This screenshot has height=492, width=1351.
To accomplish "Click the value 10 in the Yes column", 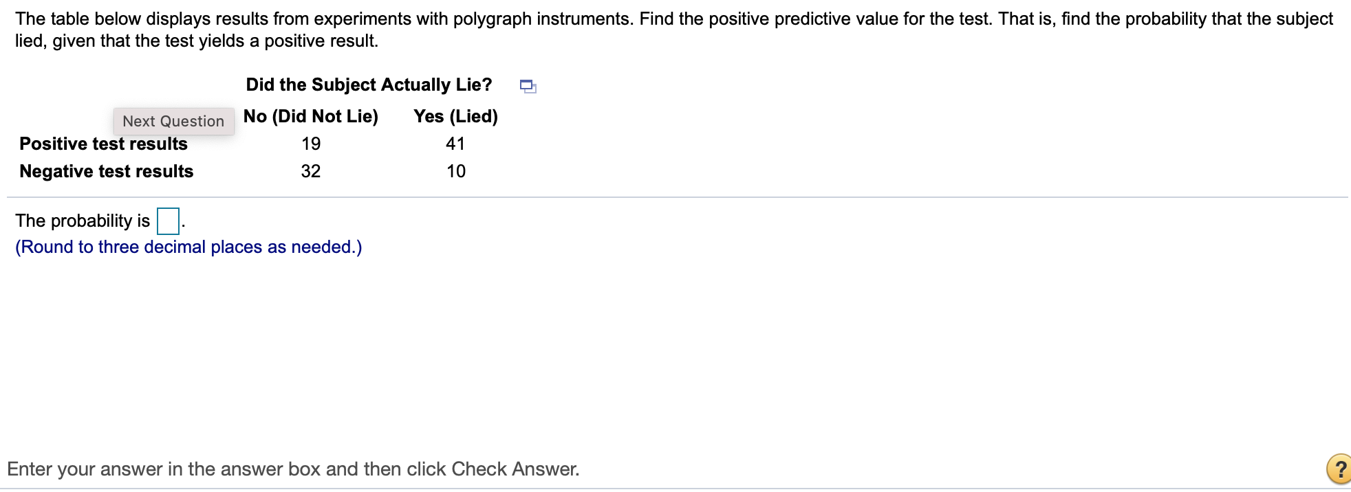I will tap(455, 171).
